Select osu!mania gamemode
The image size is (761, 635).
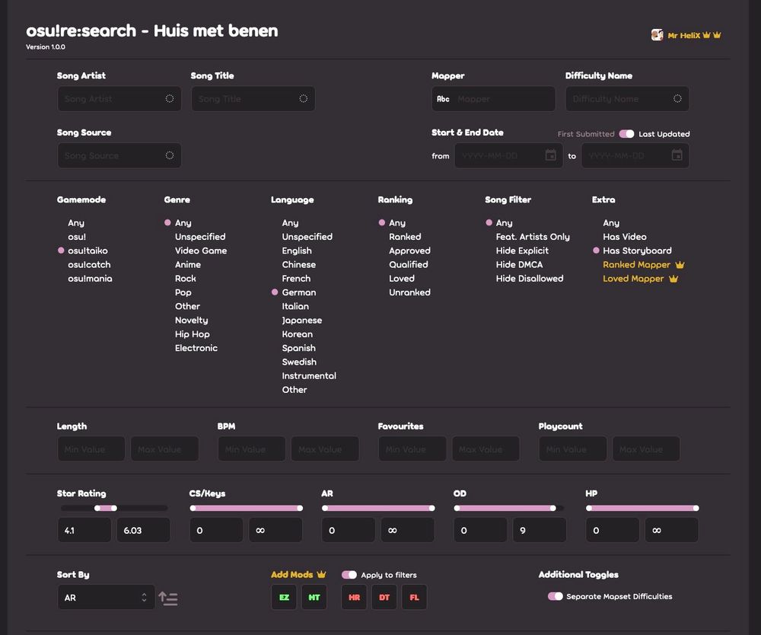click(x=90, y=279)
